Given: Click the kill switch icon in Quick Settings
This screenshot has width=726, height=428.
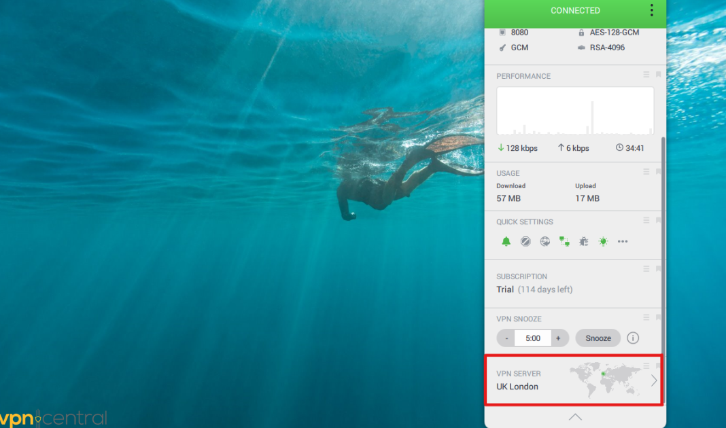Looking at the screenshot, I should pos(525,241).
